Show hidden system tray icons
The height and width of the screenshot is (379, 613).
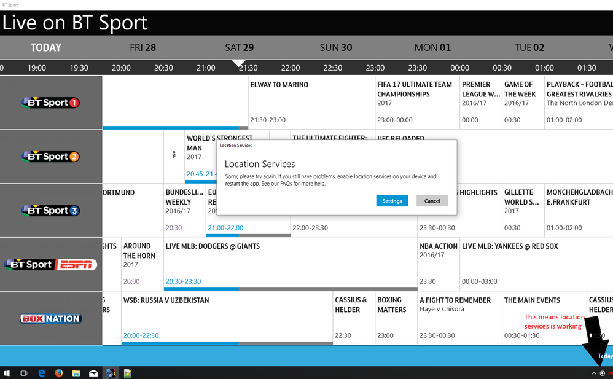click(x=593, y=373)
